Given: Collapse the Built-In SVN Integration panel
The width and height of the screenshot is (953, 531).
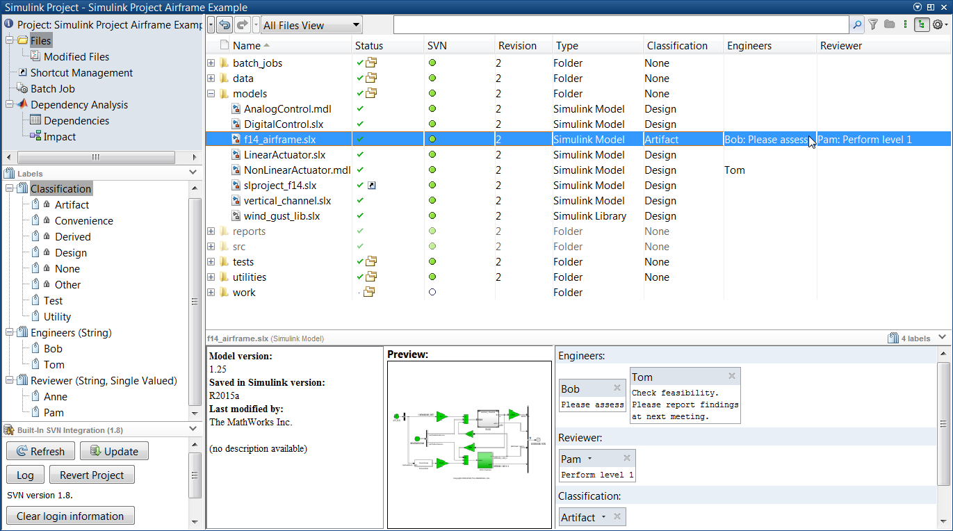Looking at the screenshot, I should point(193,430).
